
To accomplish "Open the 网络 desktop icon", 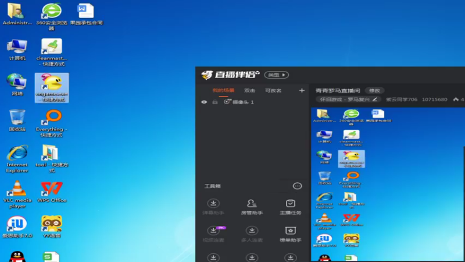I will click(17, 85).
